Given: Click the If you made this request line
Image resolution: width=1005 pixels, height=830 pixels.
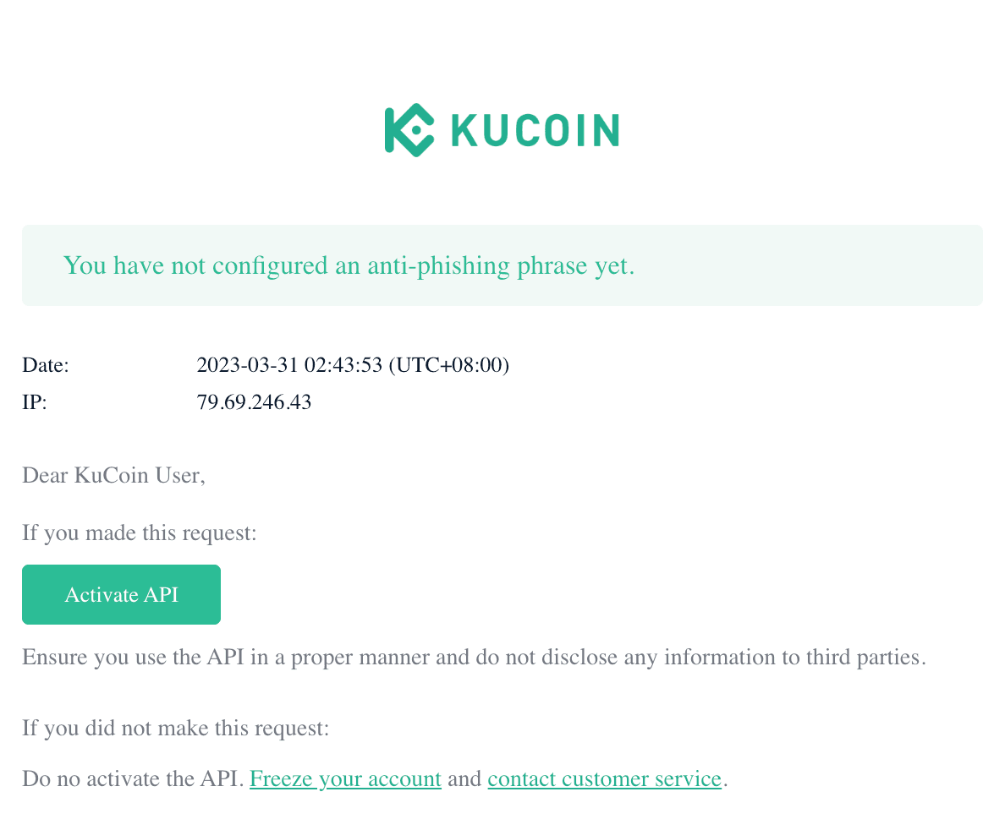Looking at the screenshot, I should click(x=139, y=532).
